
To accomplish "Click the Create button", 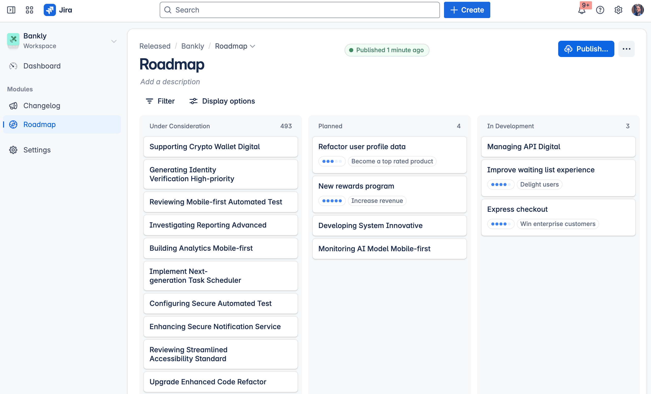I will pyautogui.click(x=467, y=10).
